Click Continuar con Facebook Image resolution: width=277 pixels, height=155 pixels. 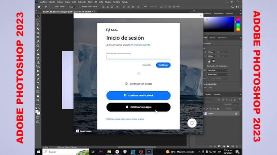pyautogui.click(x=138, y=96)
